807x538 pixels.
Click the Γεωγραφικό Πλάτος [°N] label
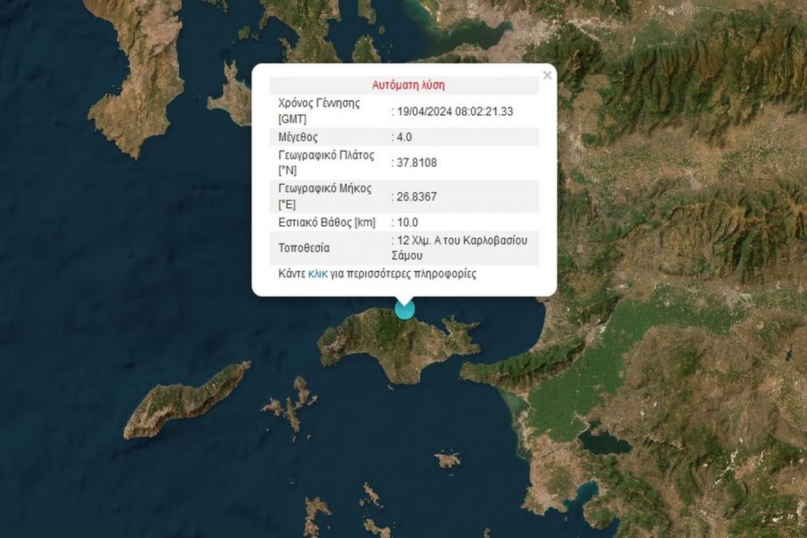tap(325, 162)
